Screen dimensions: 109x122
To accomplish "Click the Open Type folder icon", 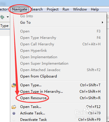I will click(14, 85).
